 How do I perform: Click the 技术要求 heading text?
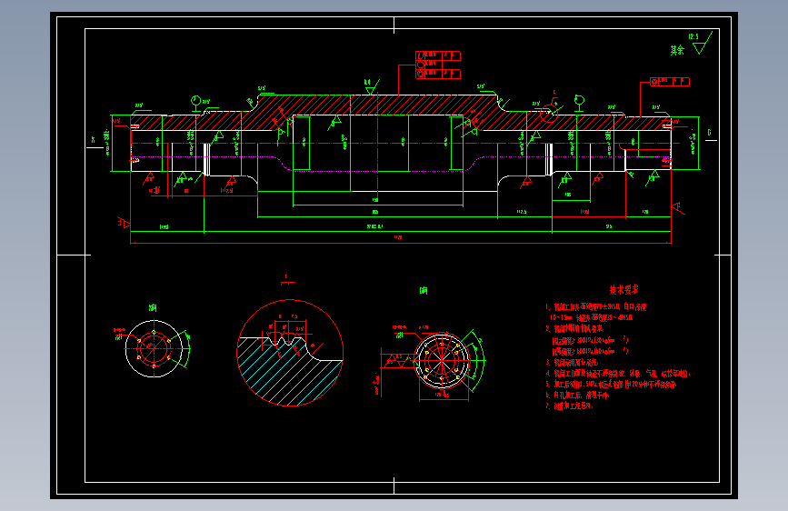623,290
